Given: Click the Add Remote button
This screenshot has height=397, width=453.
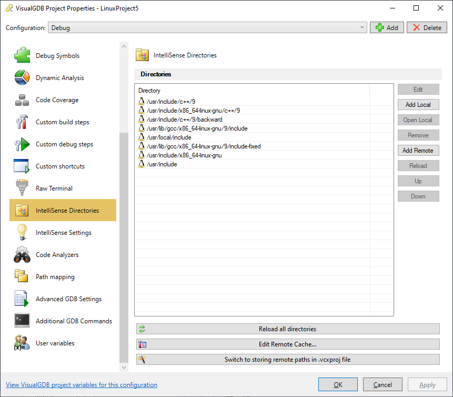Looking at the screenshot, I should 418,151.
